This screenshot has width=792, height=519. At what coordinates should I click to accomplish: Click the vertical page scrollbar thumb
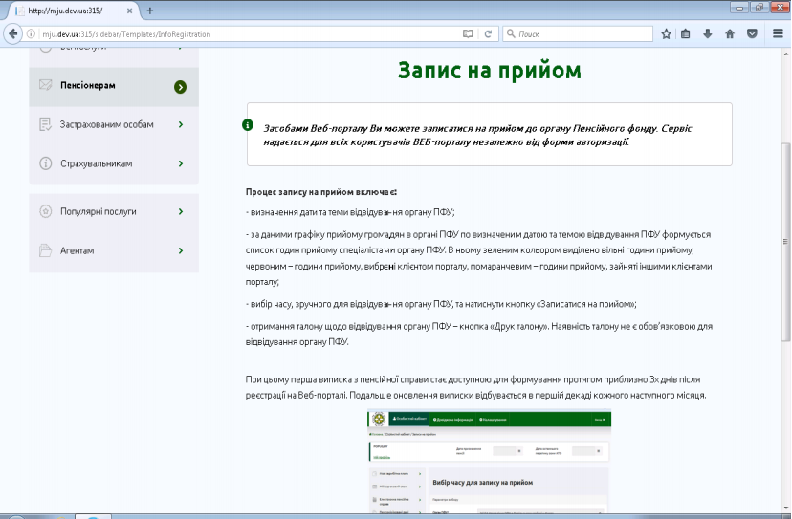tap(785, 241)
